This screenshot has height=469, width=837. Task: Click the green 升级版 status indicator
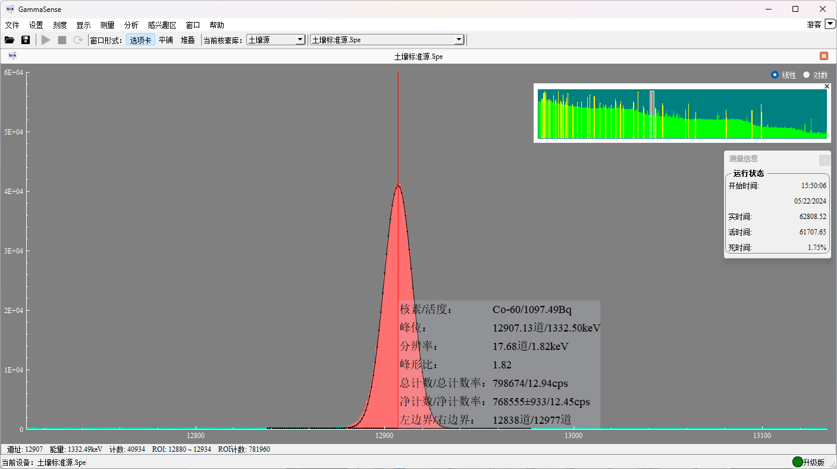pyautogui.click(x=798, y=462)
